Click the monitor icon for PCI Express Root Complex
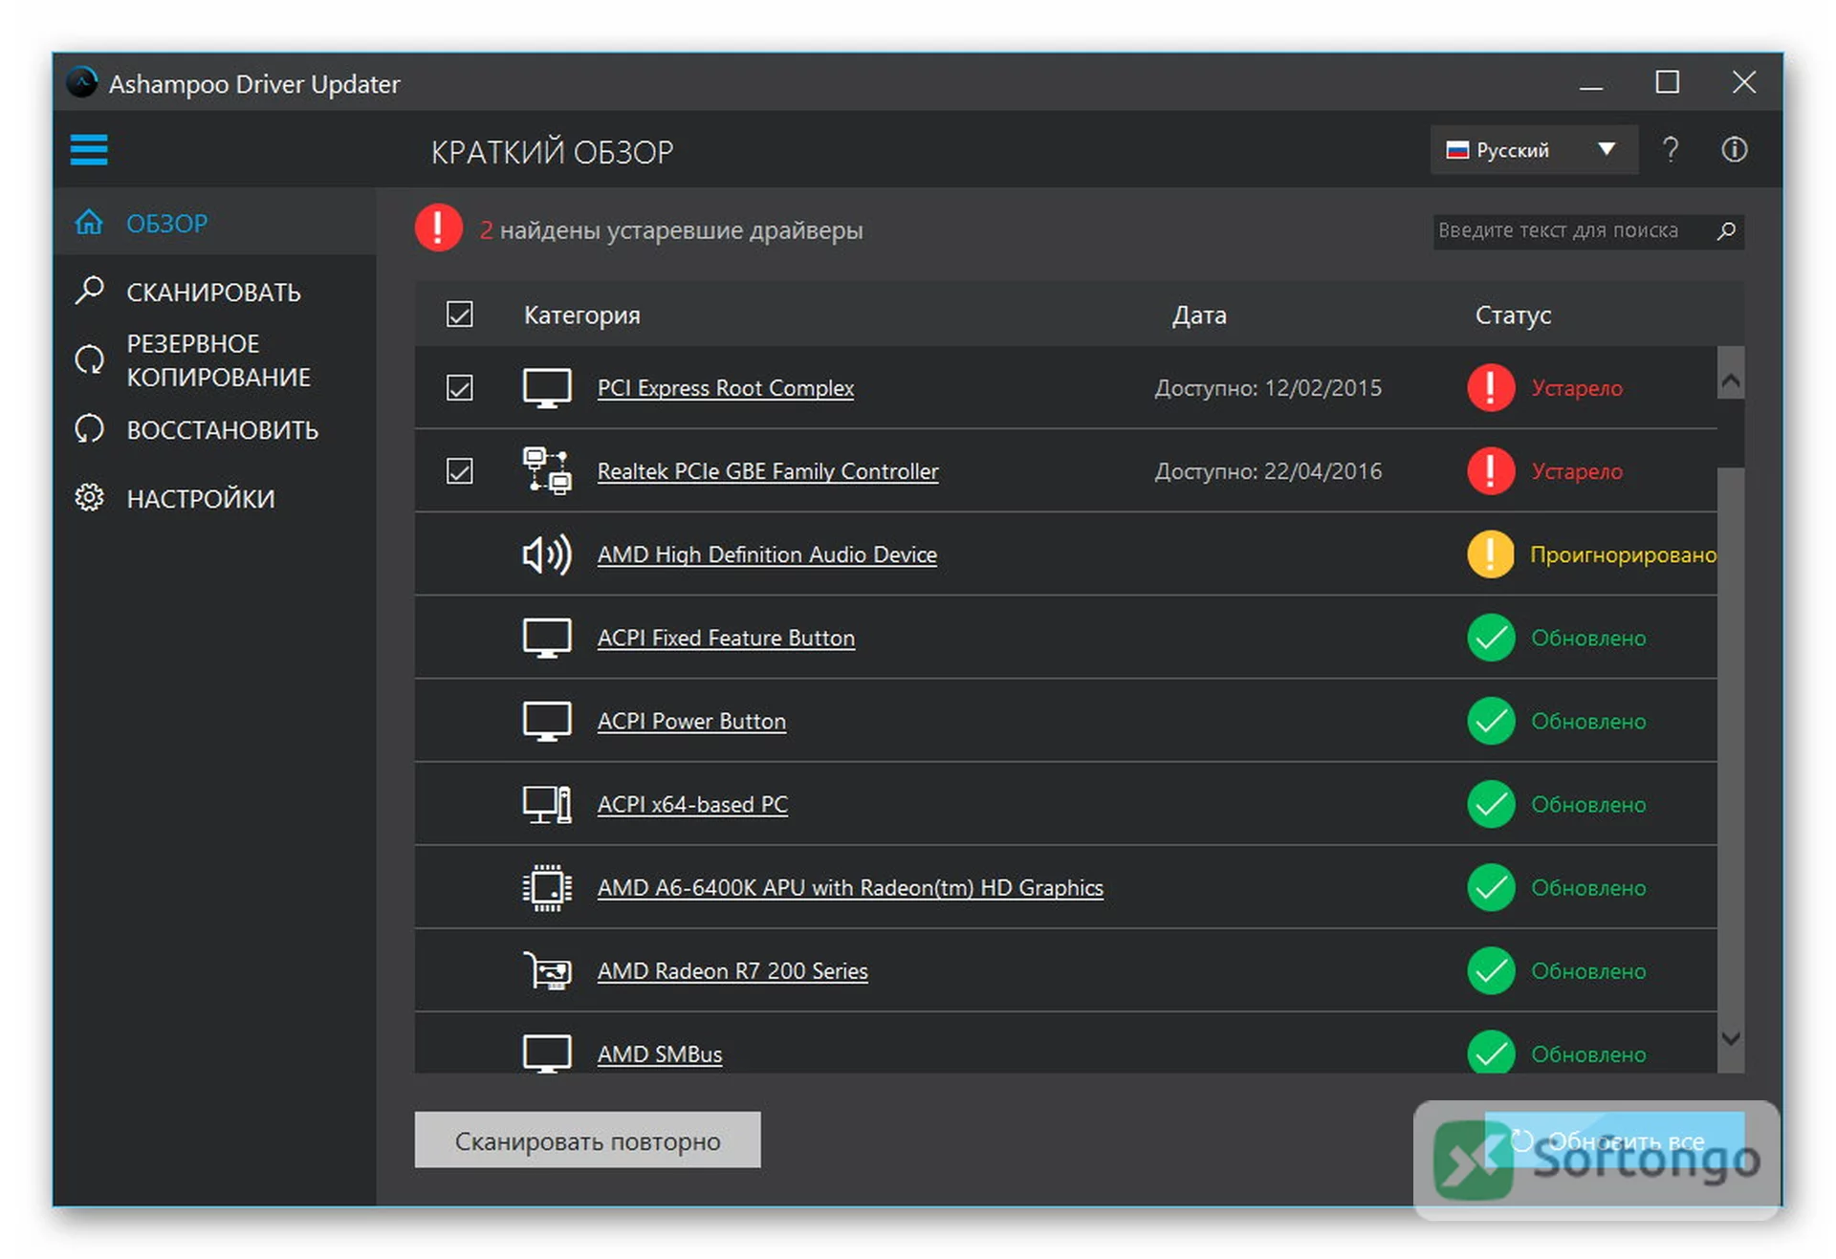Screen dimensions: 1836x1259 coord(547,388)
